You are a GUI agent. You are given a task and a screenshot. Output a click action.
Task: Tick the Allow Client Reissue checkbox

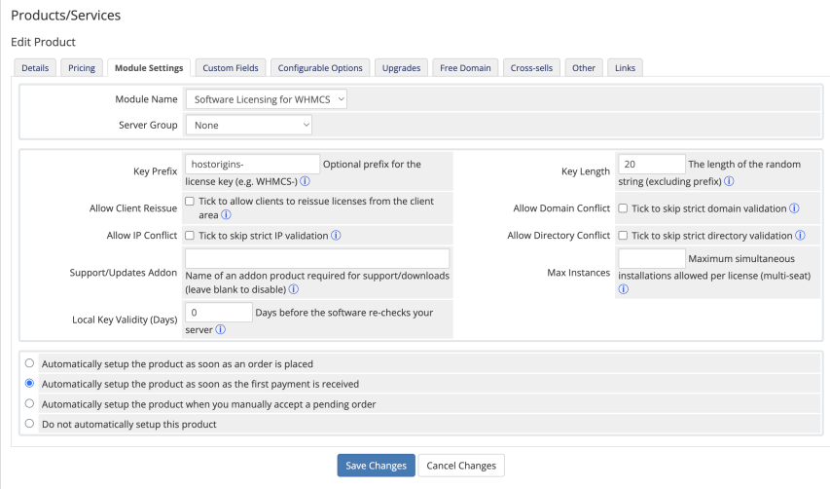190,202
